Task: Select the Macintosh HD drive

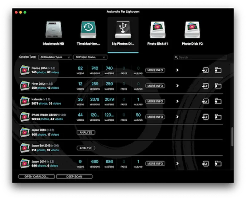Action: pos(54,33)
